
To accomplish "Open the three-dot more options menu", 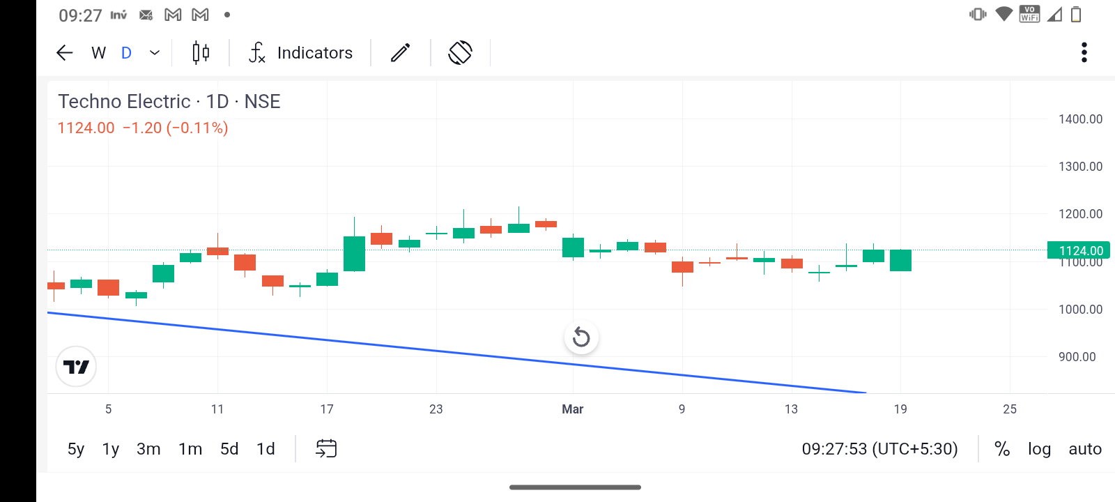I will pyautogui.click(x=1084, y=53).
